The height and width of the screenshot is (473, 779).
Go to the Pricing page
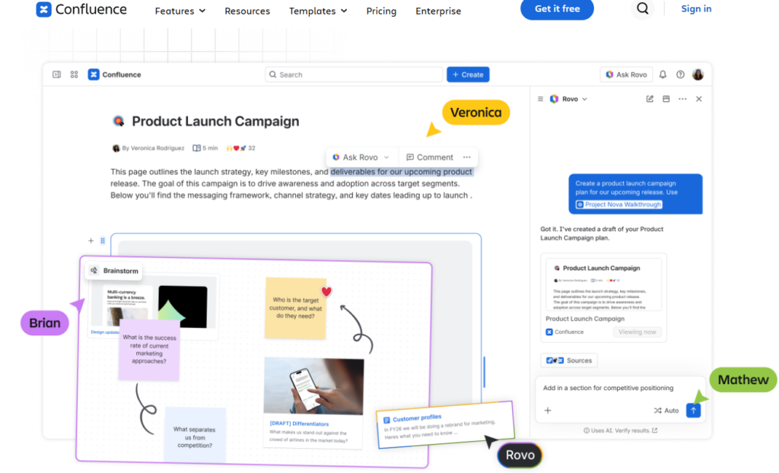[381, 11]
